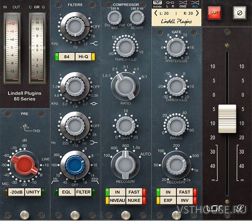Click the GATE module bottom round button
Screen dimensions: 252x221
(176, 215)
